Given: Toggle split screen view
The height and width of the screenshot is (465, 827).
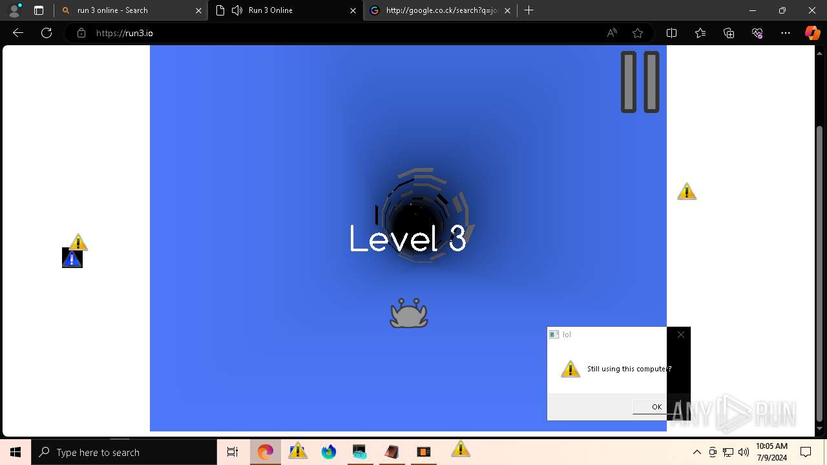Looking at the screenshot, I should 671,33.
